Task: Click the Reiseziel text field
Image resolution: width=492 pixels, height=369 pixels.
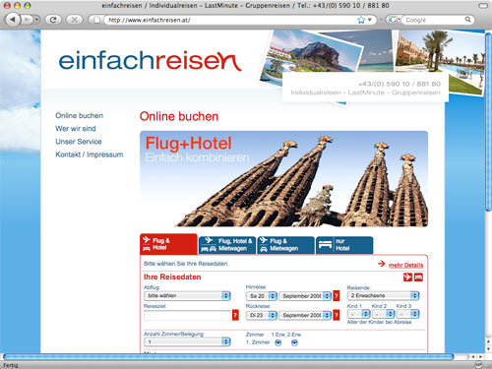Action: [187, 315]
